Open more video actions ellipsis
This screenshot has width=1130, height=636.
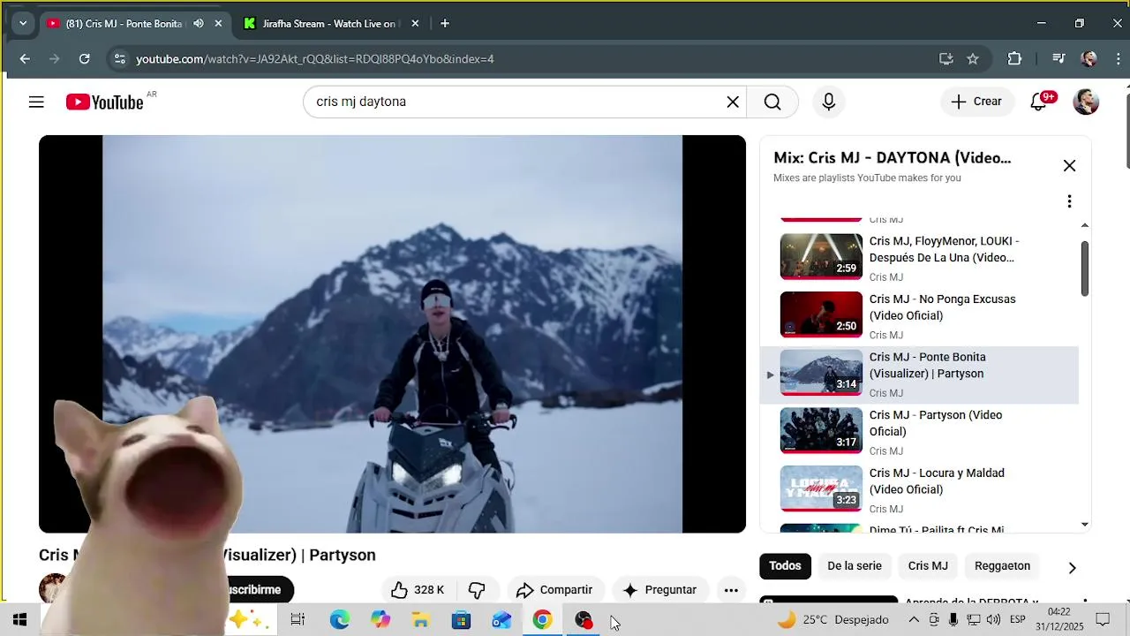pyautogui.click(x=731, y=590)
